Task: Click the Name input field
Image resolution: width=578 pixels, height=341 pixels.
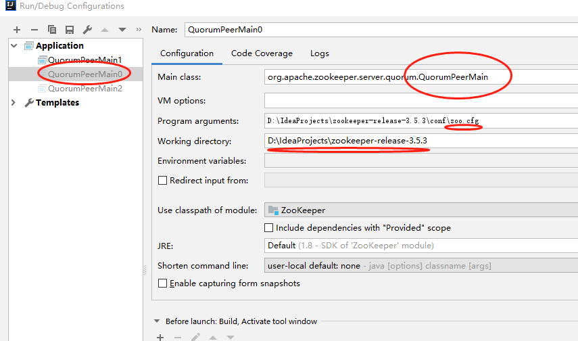Action: 381,30
